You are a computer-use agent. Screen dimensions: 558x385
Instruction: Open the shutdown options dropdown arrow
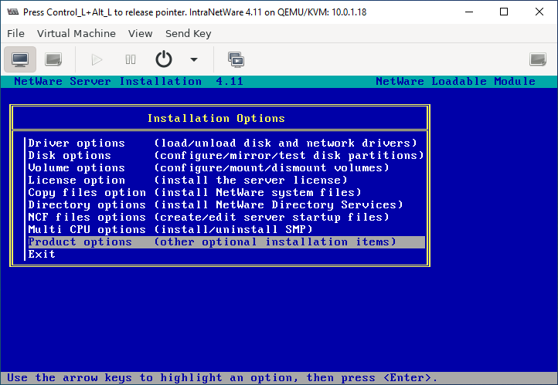pyautogui.click(x=194, y=59)
